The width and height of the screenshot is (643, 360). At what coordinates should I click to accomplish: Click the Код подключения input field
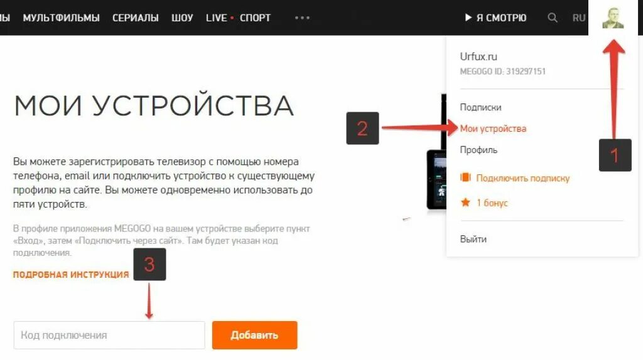coord(109,335)
